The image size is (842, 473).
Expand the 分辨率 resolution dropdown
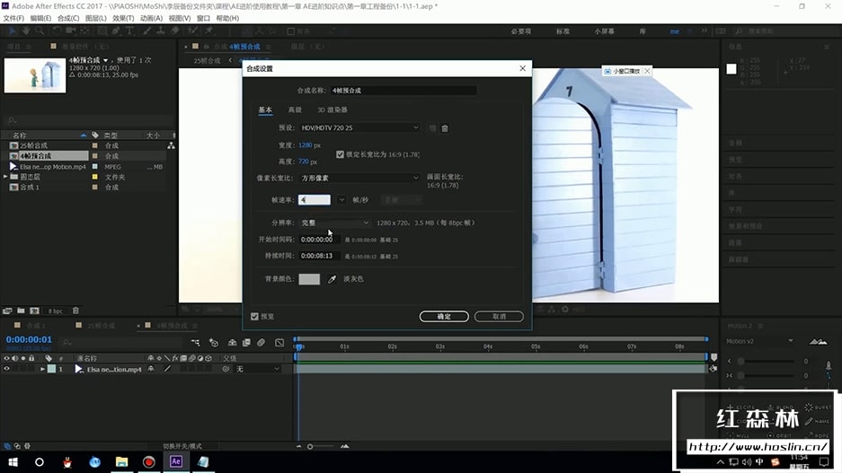coord(333,223)
